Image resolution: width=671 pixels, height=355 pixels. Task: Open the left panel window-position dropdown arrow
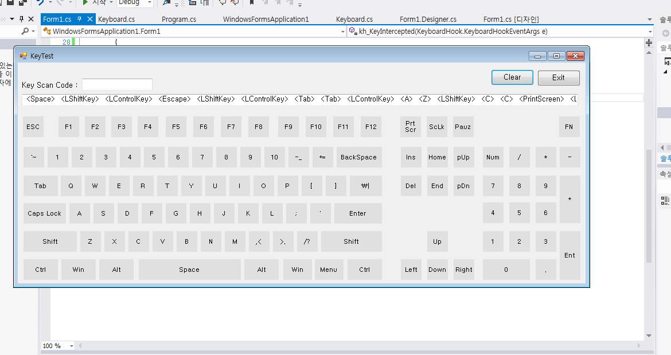[12, 19]
